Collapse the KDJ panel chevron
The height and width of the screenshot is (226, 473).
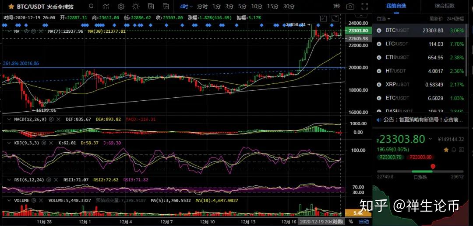[x=9, y=143]
